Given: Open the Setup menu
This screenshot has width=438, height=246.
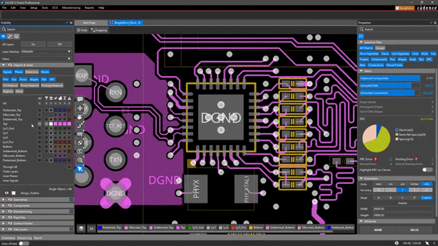Looking at the screenshot, I should tap(33, 8).
